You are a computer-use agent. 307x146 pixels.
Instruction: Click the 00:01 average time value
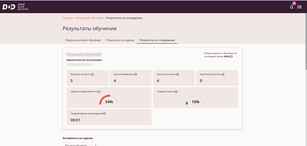tap(75, 120)
